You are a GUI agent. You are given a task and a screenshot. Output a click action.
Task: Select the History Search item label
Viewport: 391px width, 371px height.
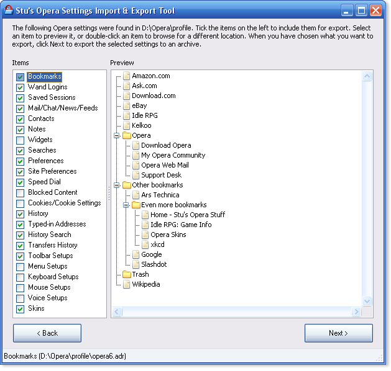tap(50, 235)
